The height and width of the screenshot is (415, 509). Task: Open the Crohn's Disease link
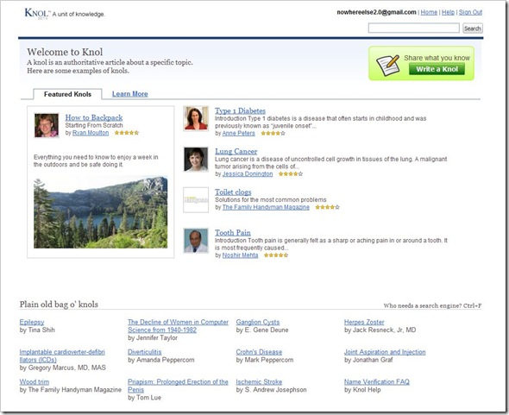click(x=259, y=352)
